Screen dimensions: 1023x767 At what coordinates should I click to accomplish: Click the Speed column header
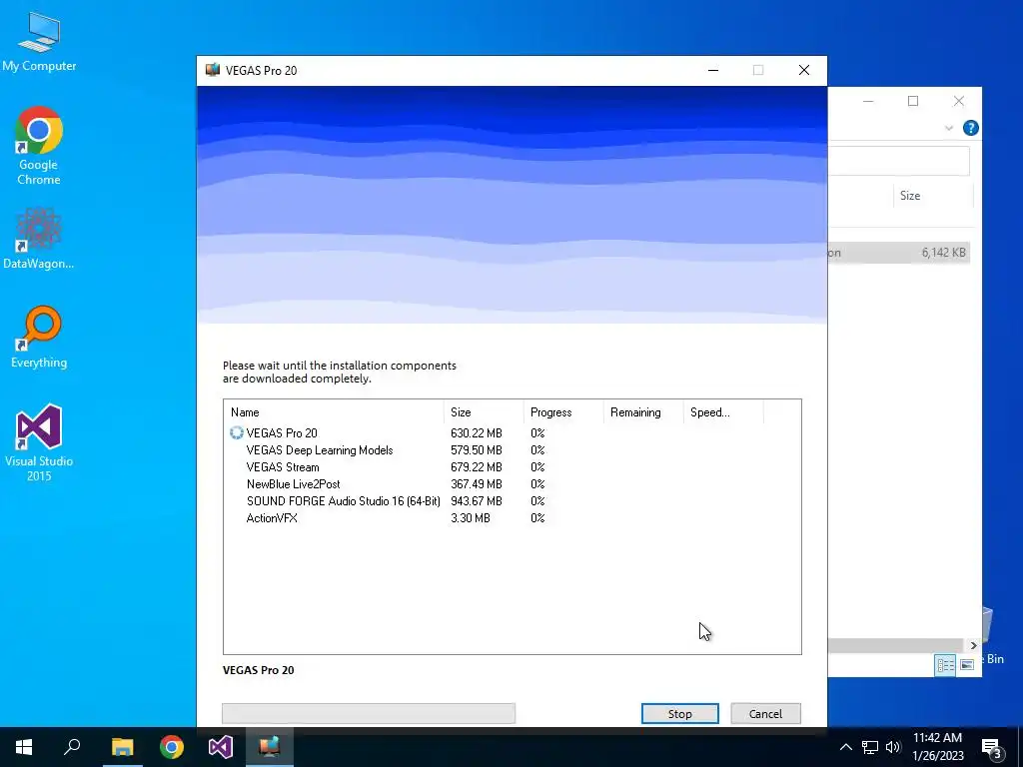pyautogui.click(x=723, y=412)
